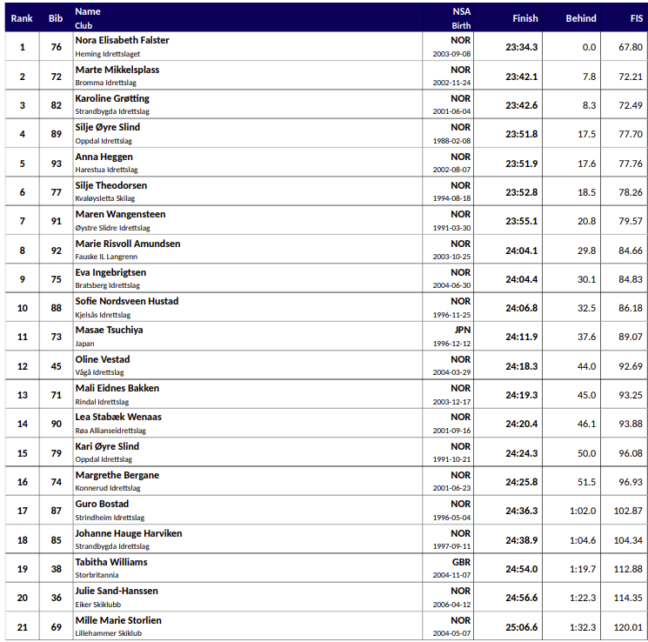Click FIS points value 120.01
This screenshot has width=648, height=642.
(x=628, y=627)
